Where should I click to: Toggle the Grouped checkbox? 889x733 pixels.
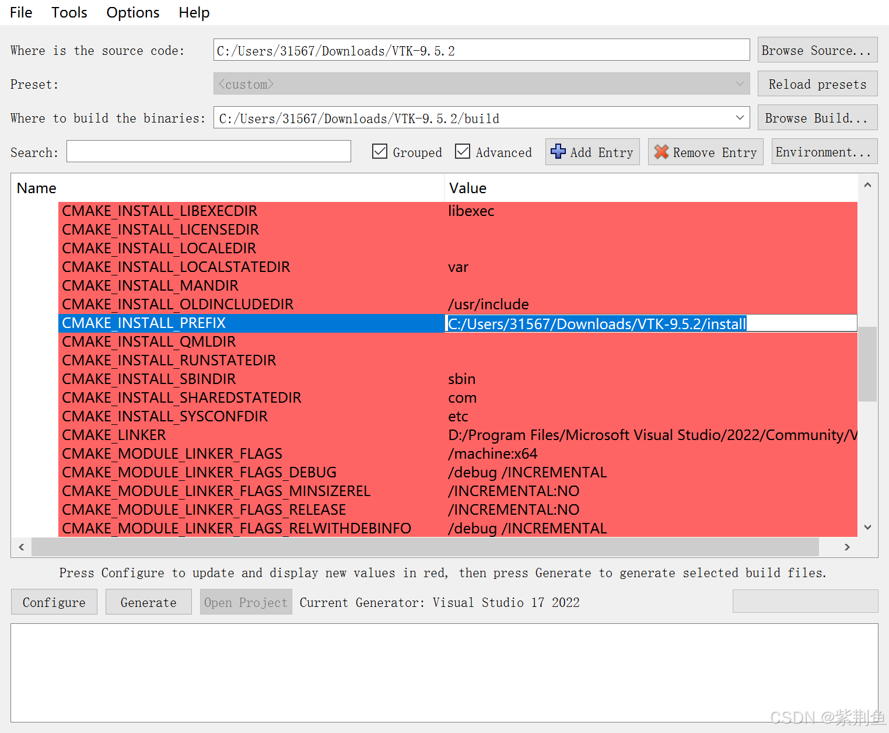380,152
